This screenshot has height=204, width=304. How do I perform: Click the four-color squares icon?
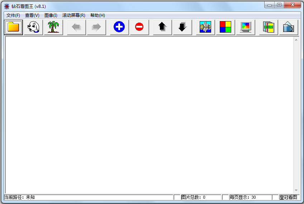[x=225, y=27]
